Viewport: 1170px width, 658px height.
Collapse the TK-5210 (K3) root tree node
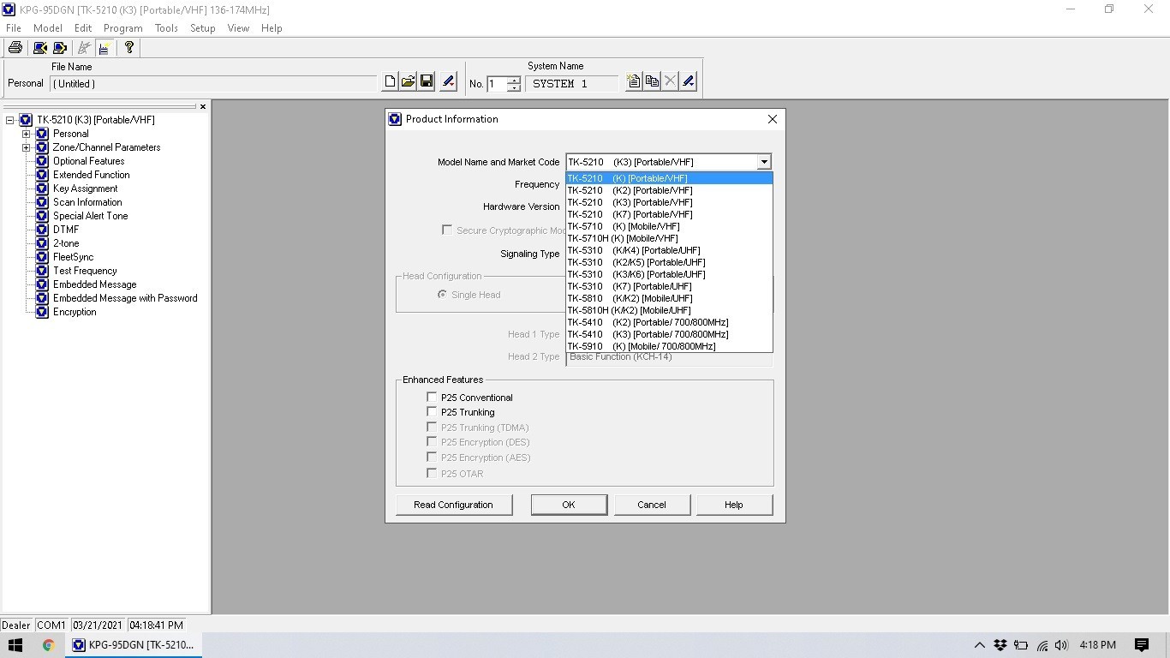[x=10, y=120]
